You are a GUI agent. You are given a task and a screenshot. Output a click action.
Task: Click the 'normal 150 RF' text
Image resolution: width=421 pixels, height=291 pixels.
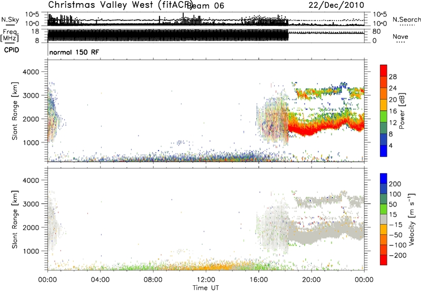(x=74, y=52)
